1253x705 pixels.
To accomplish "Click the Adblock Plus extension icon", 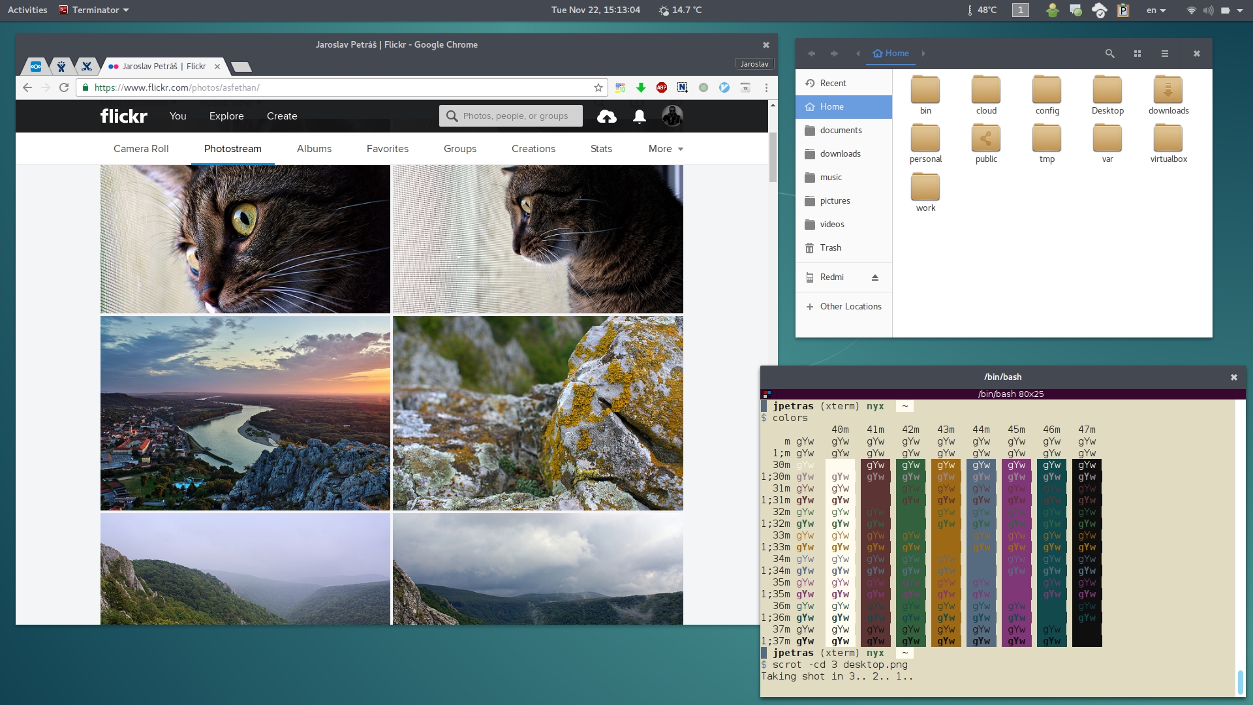I will click(x=662, y=87).
